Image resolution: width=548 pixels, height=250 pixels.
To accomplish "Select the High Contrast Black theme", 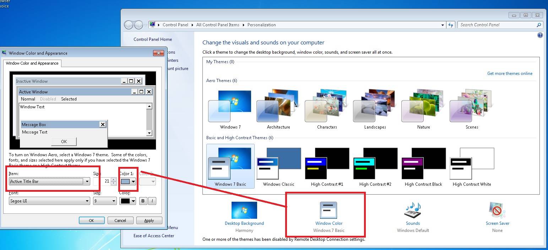I will (x=423, y=167).
